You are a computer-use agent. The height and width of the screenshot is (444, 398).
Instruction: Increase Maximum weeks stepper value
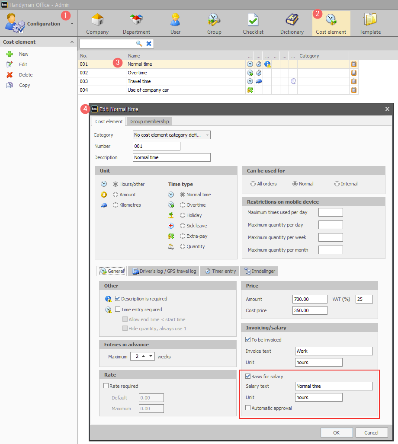[x=144, y=356]
